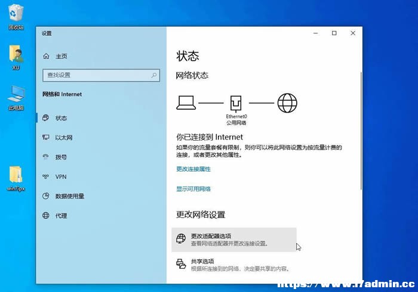The width and height of the screenshot is (418, 292).
Task: Open the VPN settings page
Action: [x=61, y=176]
